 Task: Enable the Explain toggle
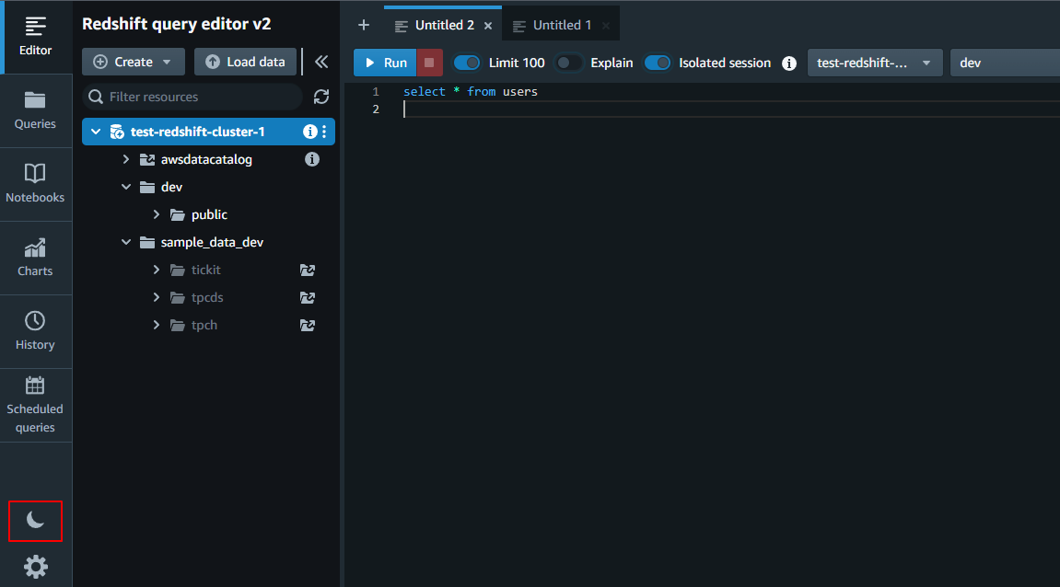point(569,63)
